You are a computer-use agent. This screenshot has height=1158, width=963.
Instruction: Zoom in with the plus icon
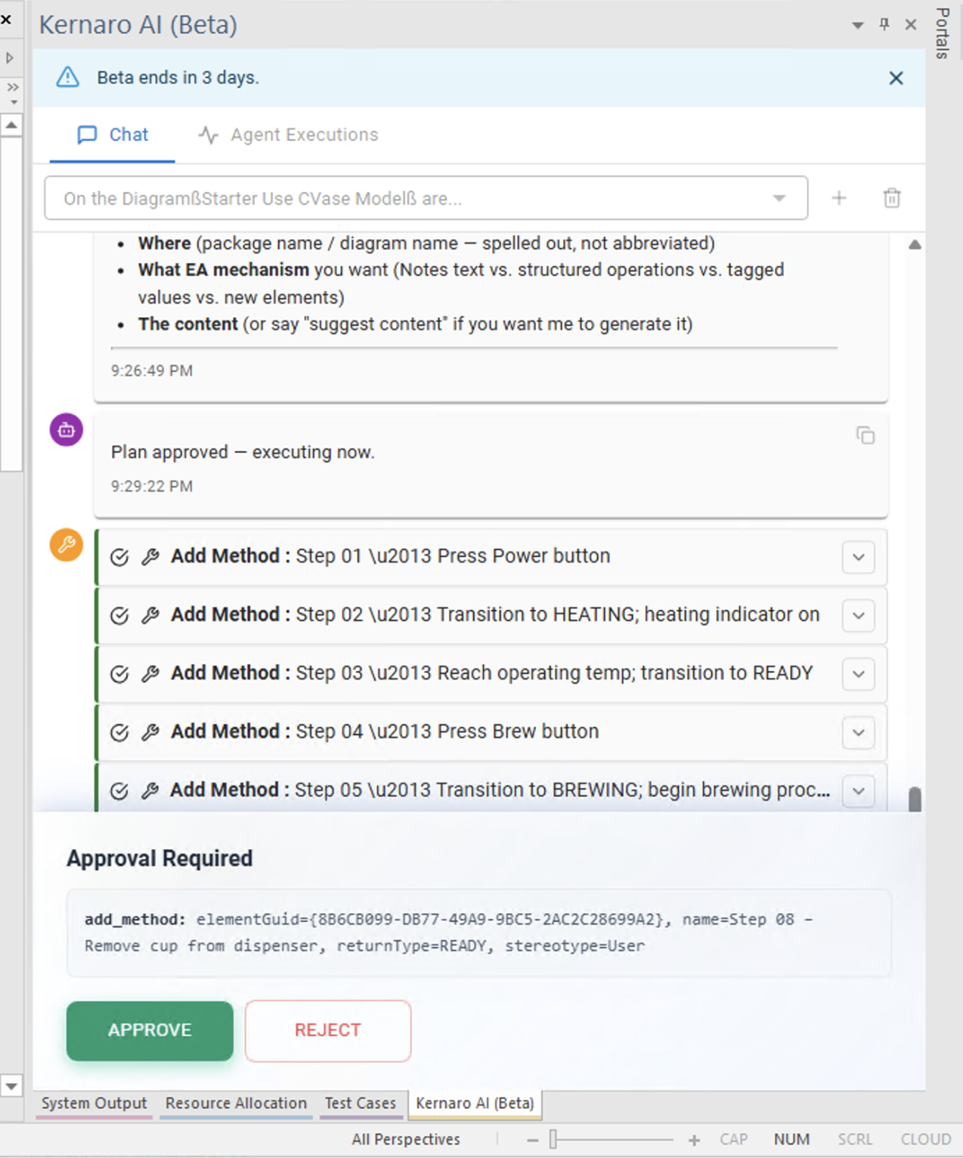tap(694, 1140)
